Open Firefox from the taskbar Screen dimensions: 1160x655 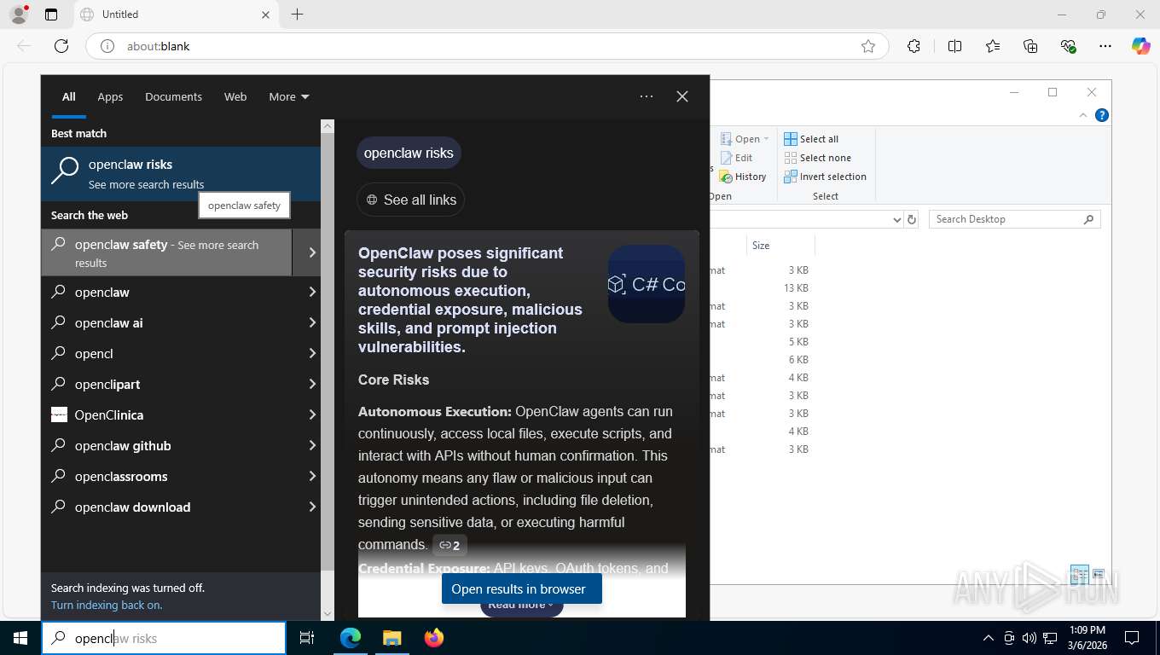click(x=434, y=637)
